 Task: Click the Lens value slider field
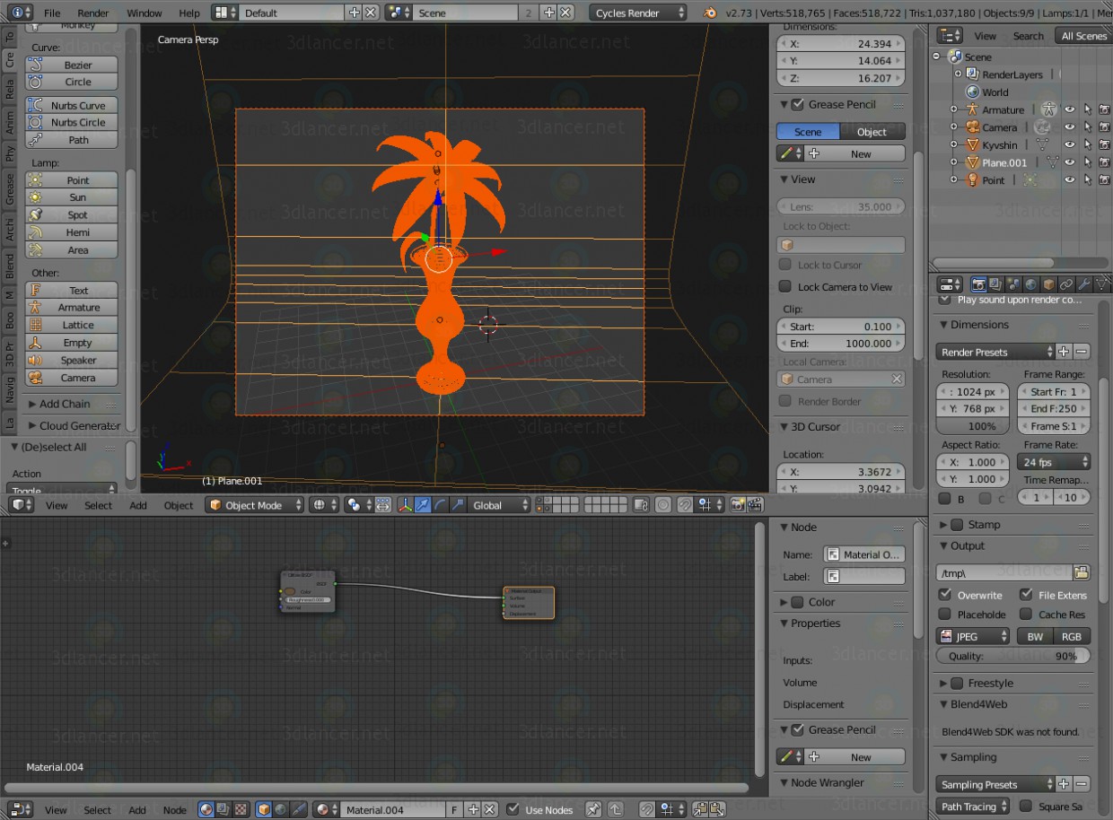841,206
